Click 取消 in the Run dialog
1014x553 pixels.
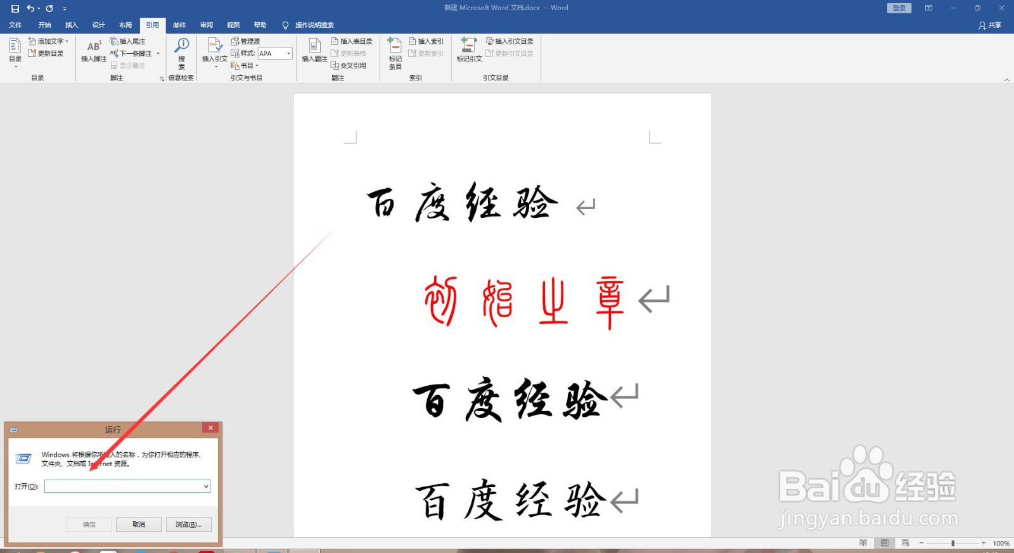139,524
